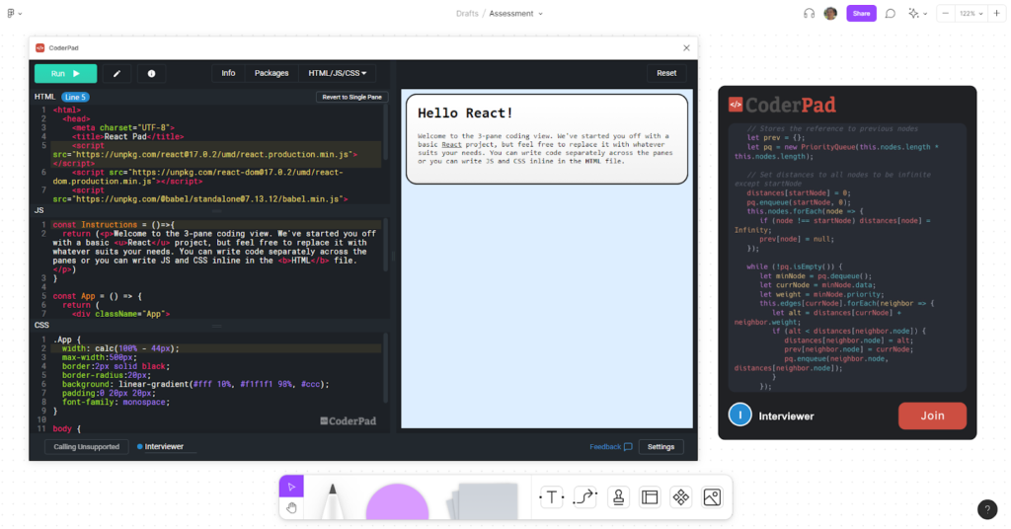
Task: Pick the purple circle shape tool
Action: click(397, 501)
